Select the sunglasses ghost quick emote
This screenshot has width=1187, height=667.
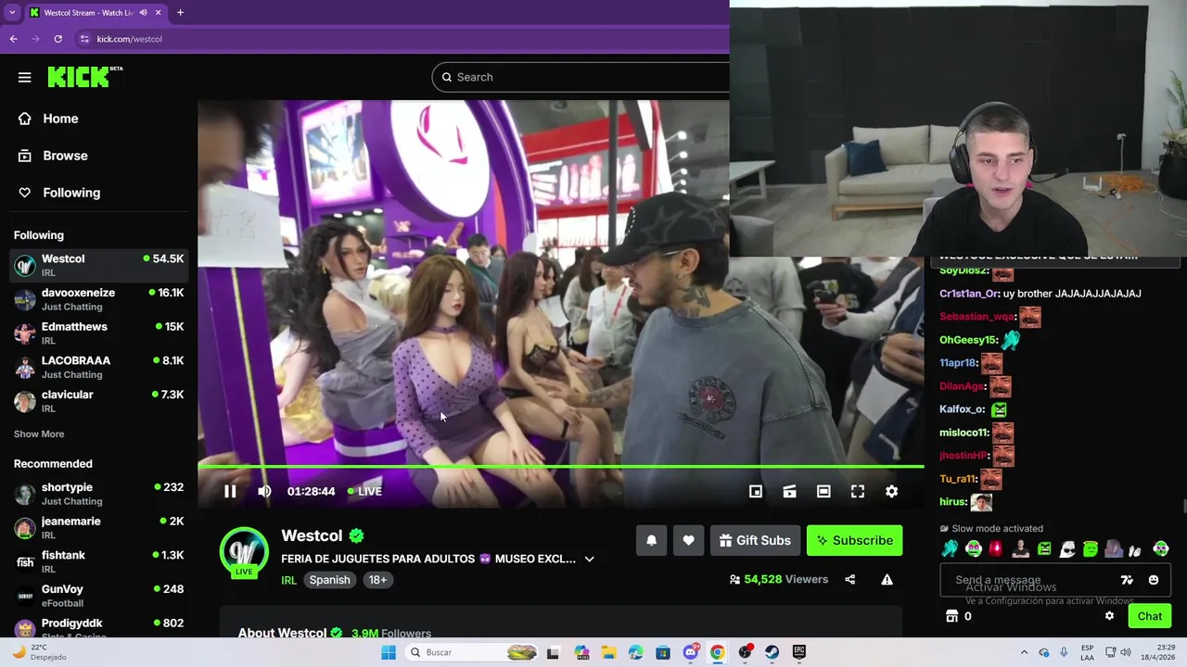(1067, 549)
